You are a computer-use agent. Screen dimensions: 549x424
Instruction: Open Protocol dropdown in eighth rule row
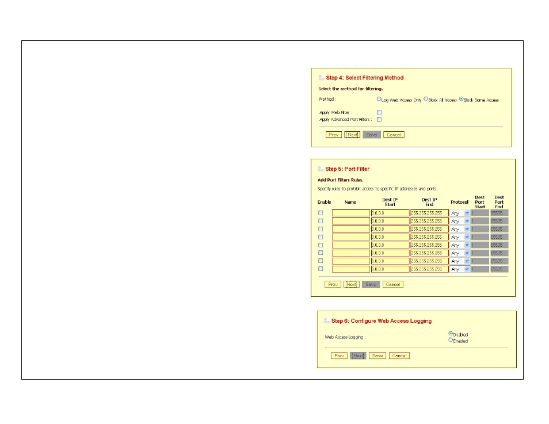point(460,269)
